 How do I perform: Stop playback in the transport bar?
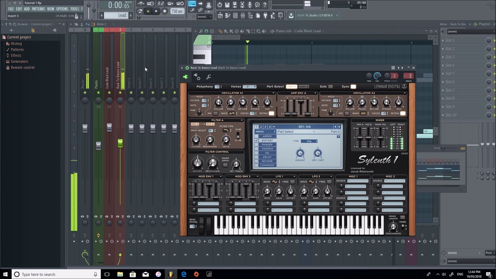point(156,11)
